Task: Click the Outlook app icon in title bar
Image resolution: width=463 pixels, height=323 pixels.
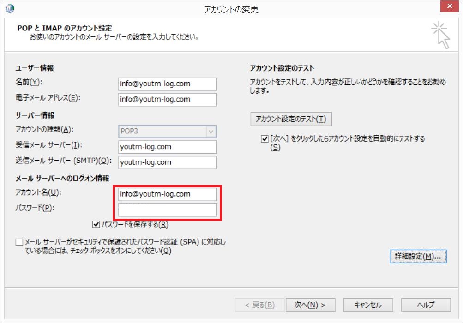Action: tap(10, 8)
